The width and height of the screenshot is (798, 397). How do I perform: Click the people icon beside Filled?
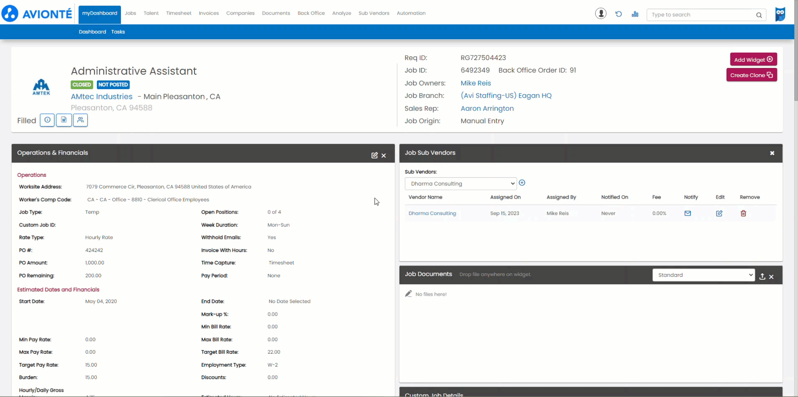(x=81, y=120)
